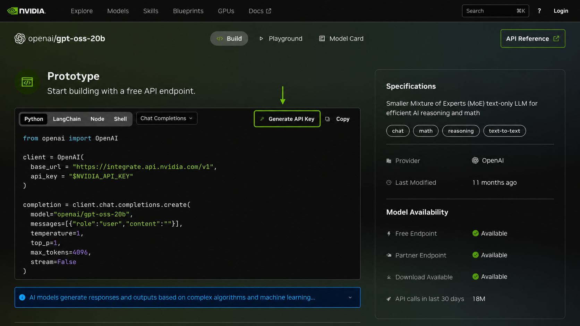Open the help question mark icon
The image size is (580, 326).
tap(539, 11)
